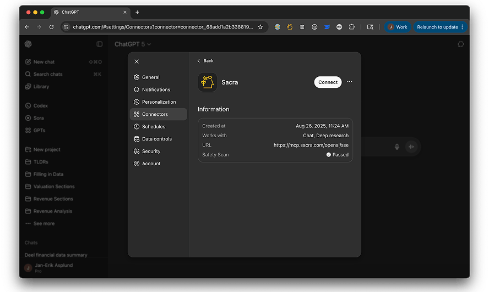Bookmark this page with the star icon
Image resolution: width=489 pixels, height=292 pixels.
click(x=260, y=27)
